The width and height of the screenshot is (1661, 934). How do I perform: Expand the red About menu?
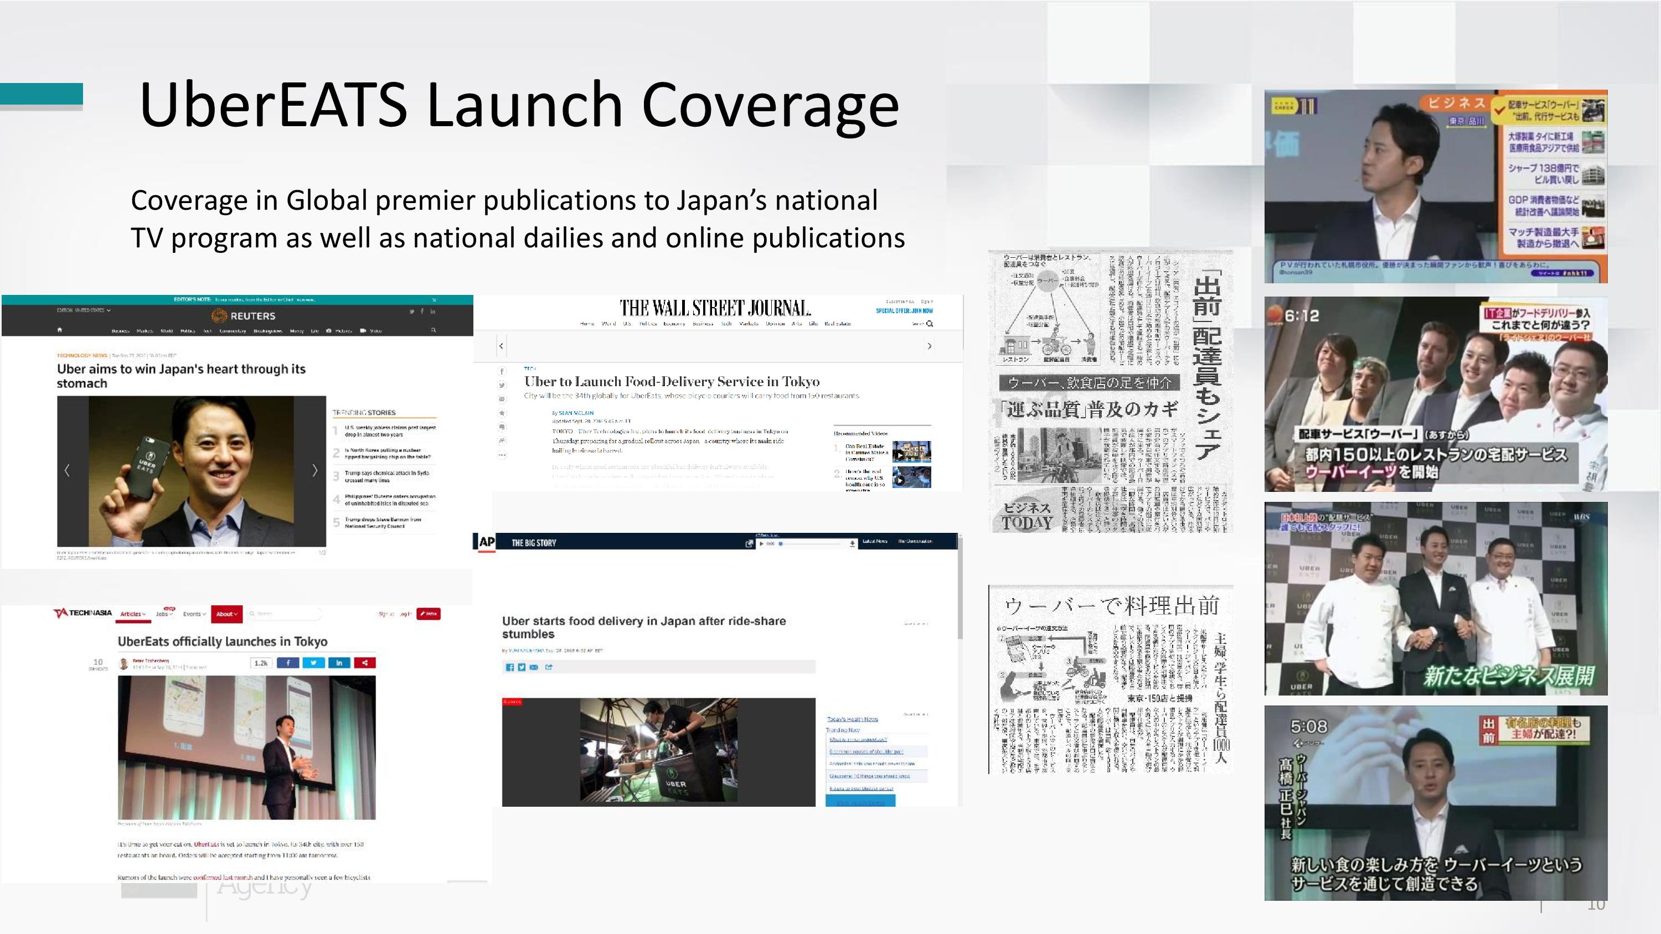(x=226, y=614)
